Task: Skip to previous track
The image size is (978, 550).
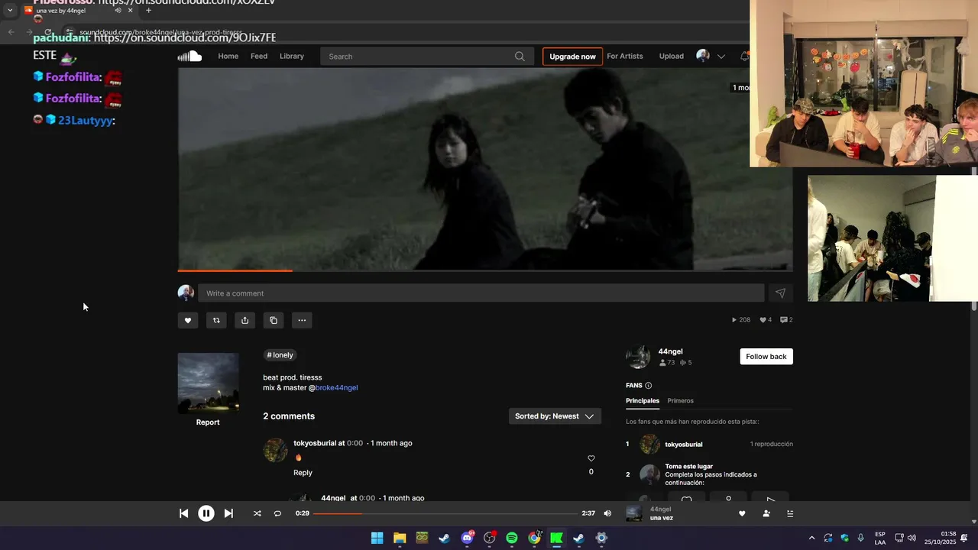Action: (183, 513)
